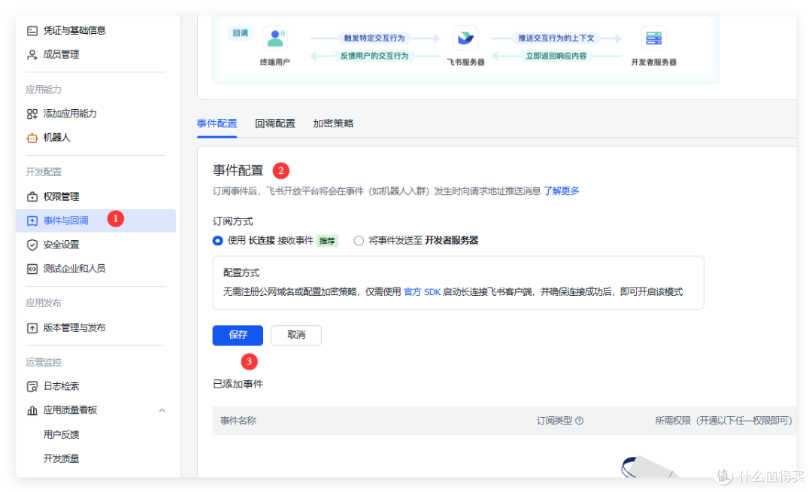This screenshot has width=812, height=493.
Task: Click the 终端用户 avatar icon in diagram
Action: click(275, 38)
